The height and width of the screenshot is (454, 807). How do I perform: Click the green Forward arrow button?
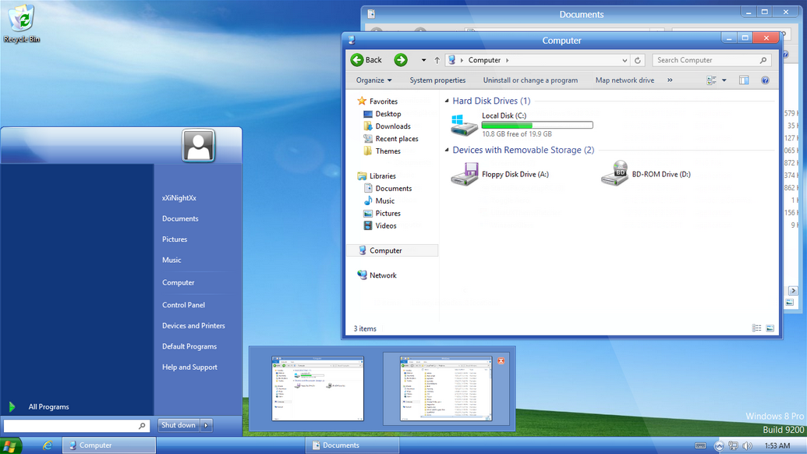(401, 60)
